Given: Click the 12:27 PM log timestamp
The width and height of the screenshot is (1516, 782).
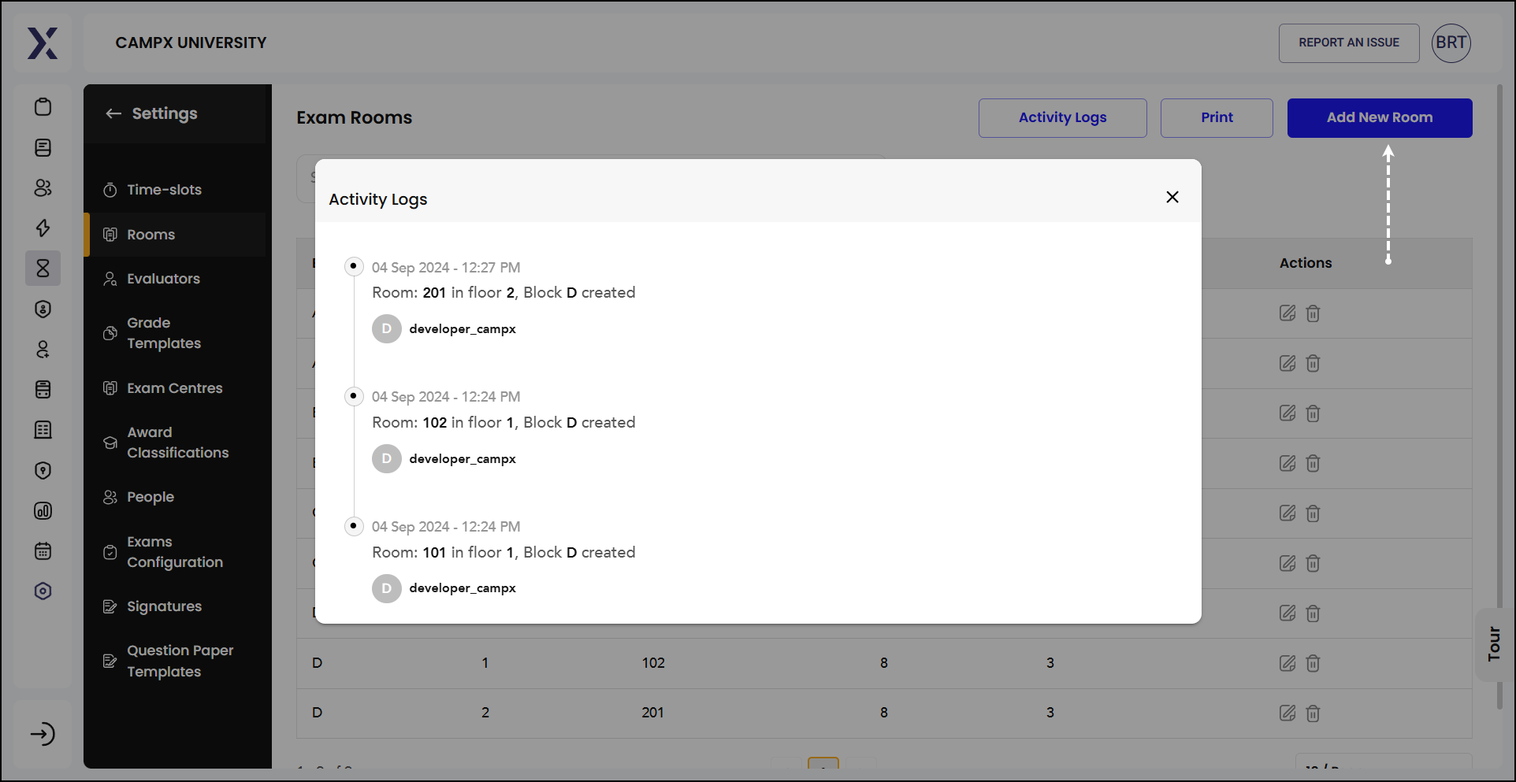Looking at the screenshot, I should (x=446, y=268).
